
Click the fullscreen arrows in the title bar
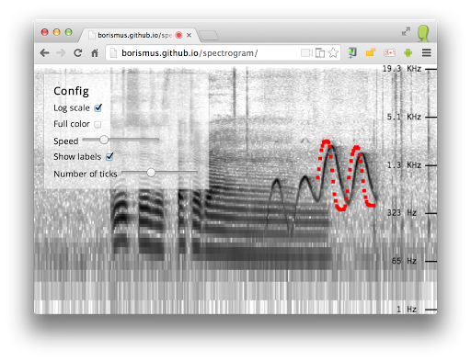pos(406,31)
